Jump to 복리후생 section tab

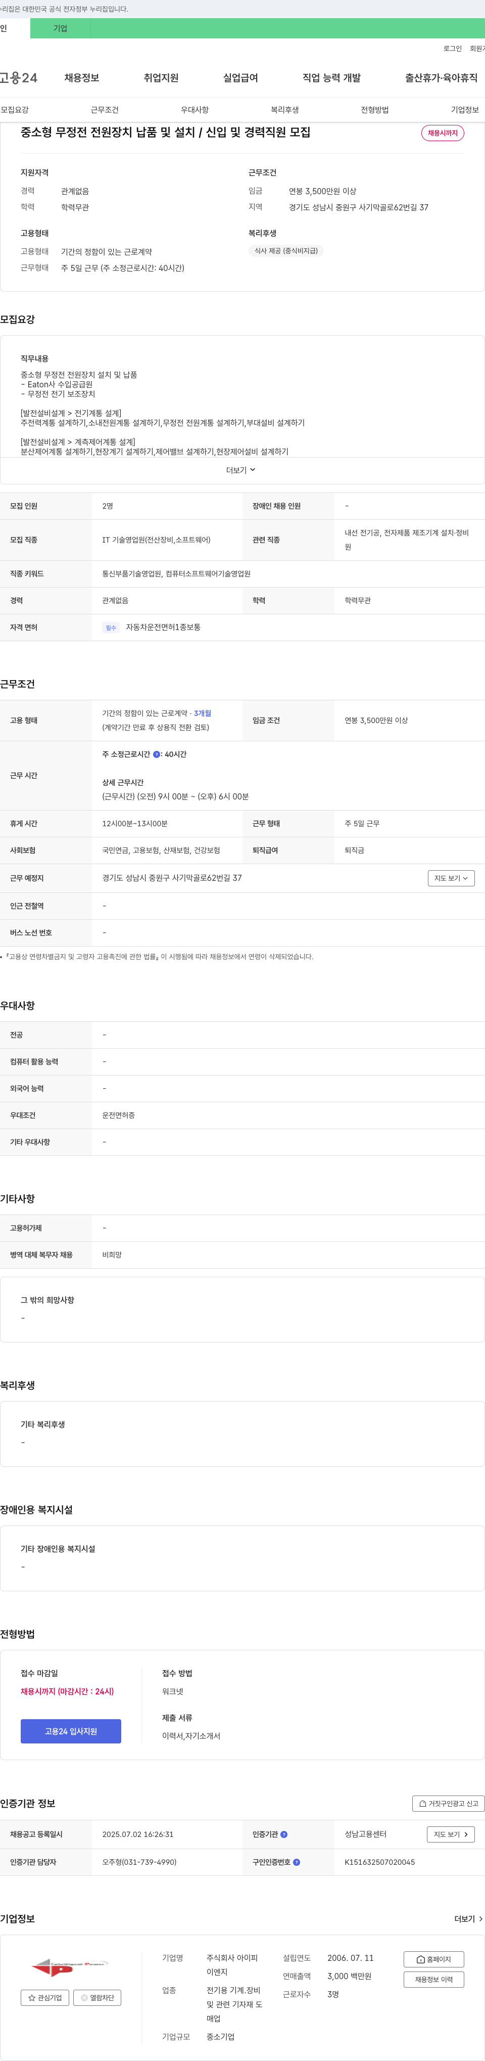284,110
